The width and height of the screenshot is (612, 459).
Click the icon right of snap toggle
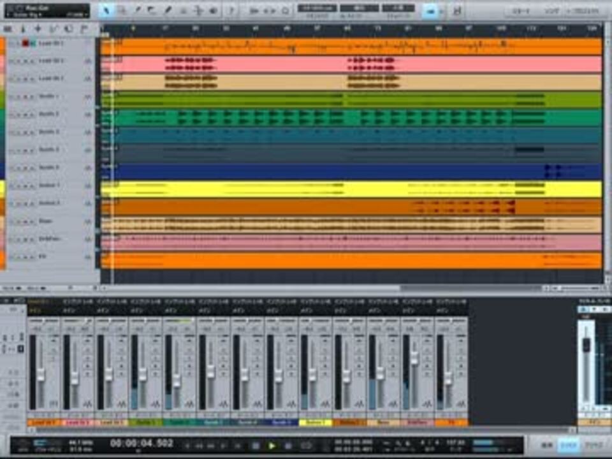pyautogui.click(x=457, y=11)
